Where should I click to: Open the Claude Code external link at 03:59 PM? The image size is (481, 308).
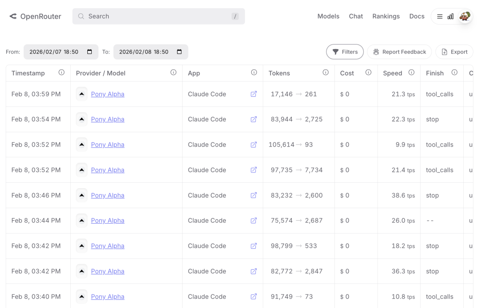coord(254,94)
